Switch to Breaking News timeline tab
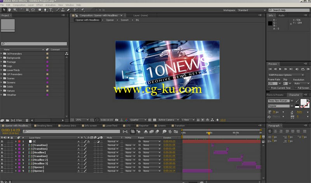Image resolution: width=311 pixels, height=183 pixels. click(x=45, y=126)
